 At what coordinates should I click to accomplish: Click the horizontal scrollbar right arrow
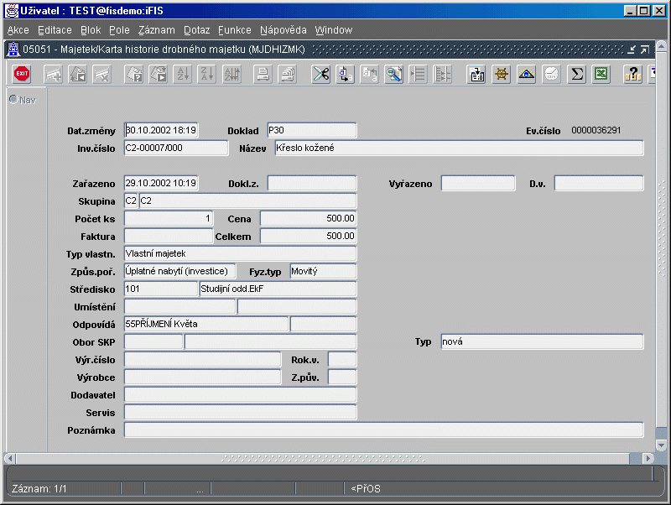point(648,458)
